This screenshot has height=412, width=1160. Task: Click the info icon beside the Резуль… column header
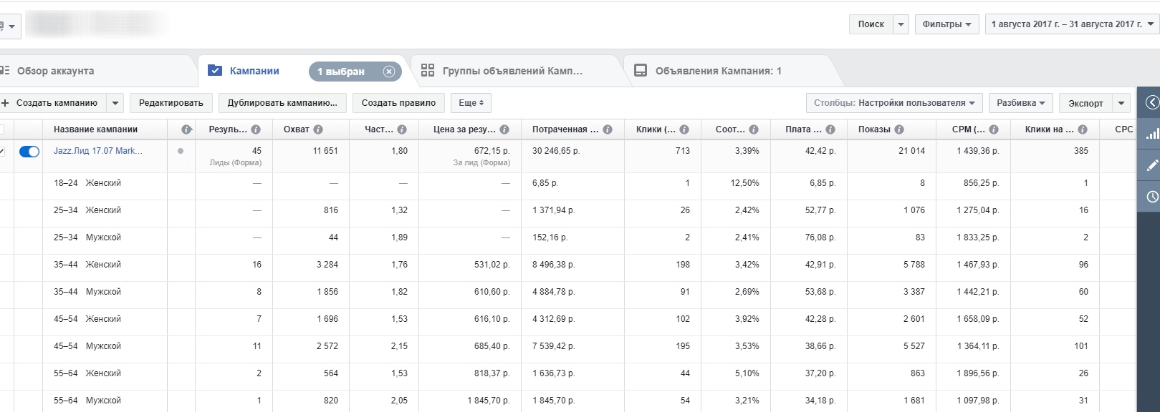[256, 129]
